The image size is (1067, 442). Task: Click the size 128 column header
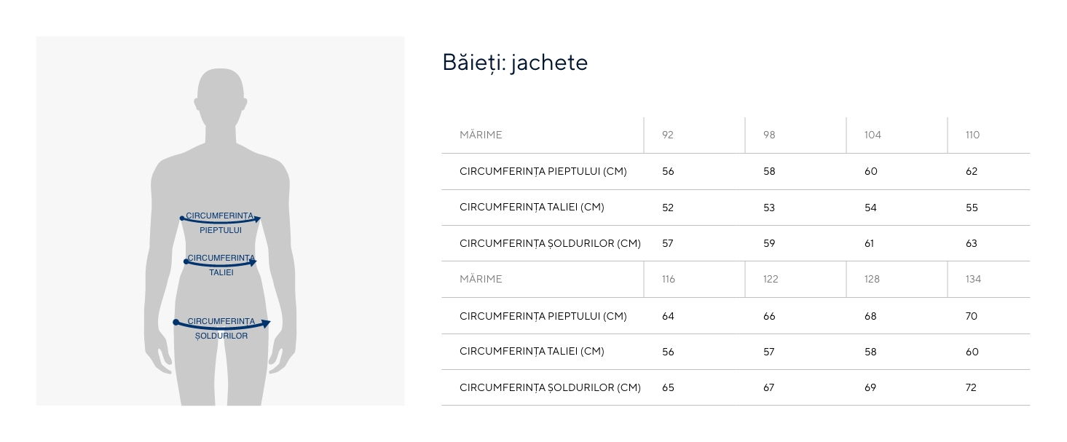pos(872,279)
